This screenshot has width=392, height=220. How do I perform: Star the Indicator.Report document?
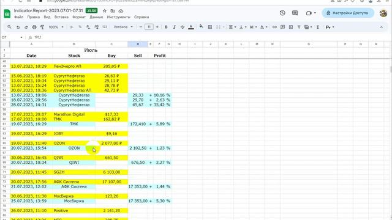coord(105,11)
